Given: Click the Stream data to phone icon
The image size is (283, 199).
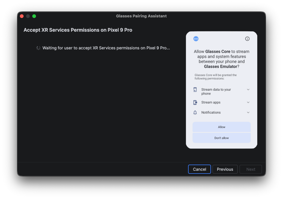Looking at the screenshot, I should click(x=195, y=90).
